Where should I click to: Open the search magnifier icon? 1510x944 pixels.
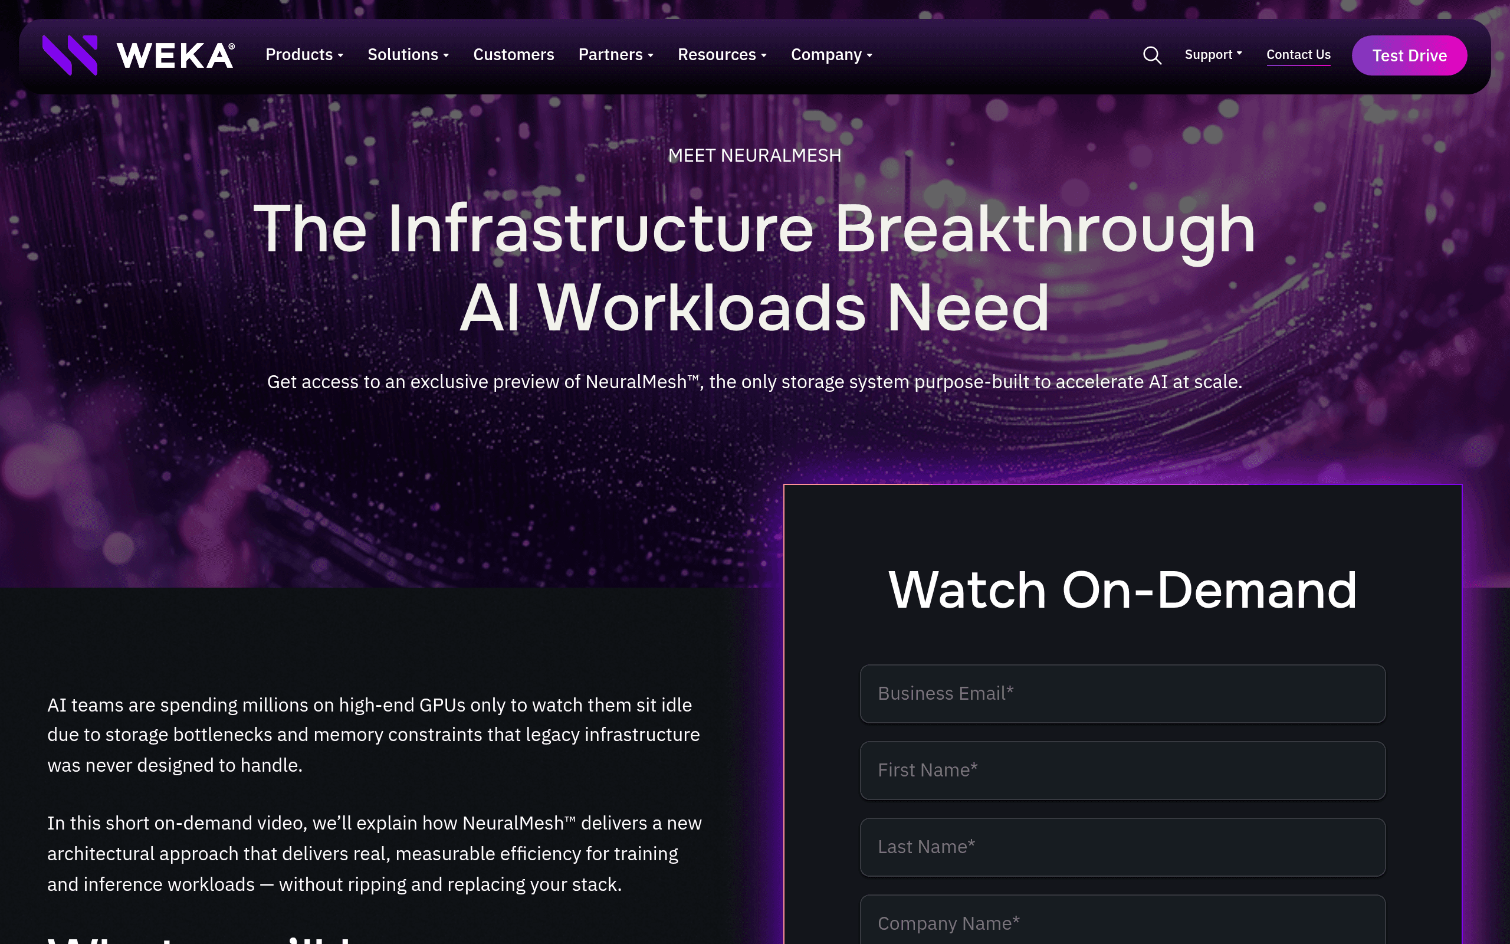click(1152, 55)
